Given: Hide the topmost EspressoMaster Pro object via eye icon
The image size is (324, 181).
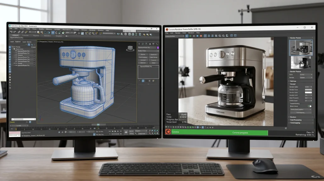Looking at the screenshot, I should [16, 51].
